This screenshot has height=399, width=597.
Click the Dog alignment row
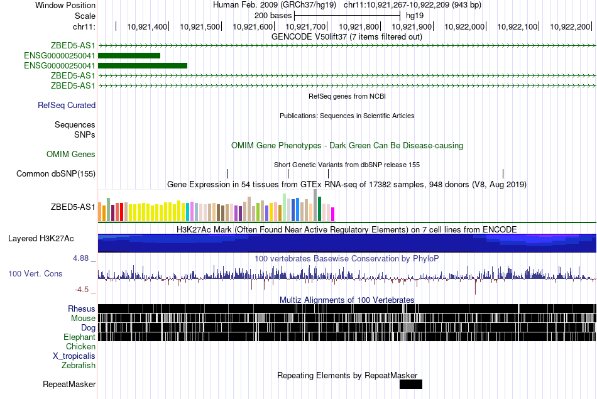(x=347, y=327)
